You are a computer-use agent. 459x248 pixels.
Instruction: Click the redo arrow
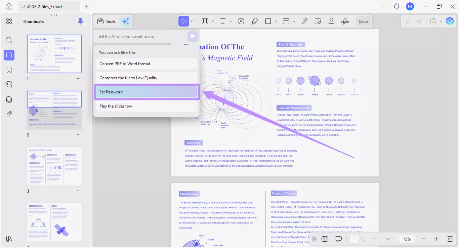point(419,21)
